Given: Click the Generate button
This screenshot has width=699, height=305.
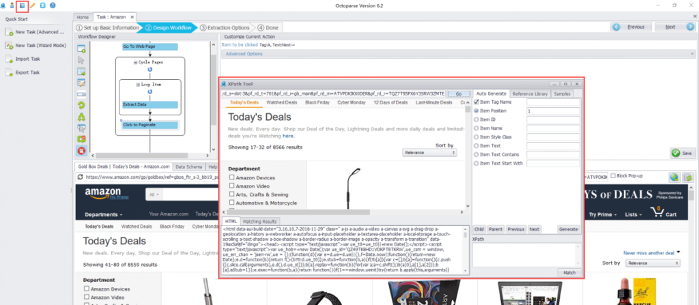Looking at the screenshot, I should [569, 229].
